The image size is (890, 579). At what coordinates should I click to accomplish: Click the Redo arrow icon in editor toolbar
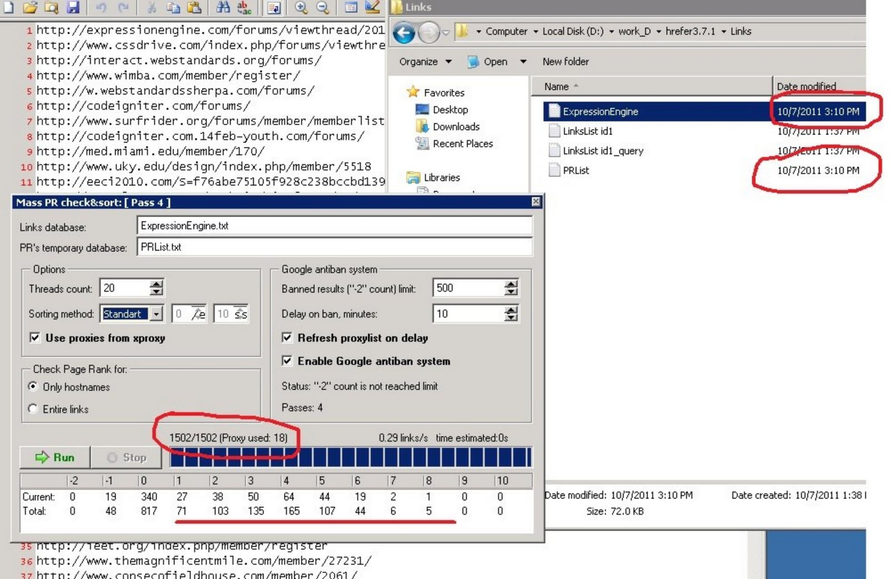[123, 7]
